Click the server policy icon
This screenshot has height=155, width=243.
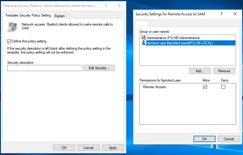[12, 27]
